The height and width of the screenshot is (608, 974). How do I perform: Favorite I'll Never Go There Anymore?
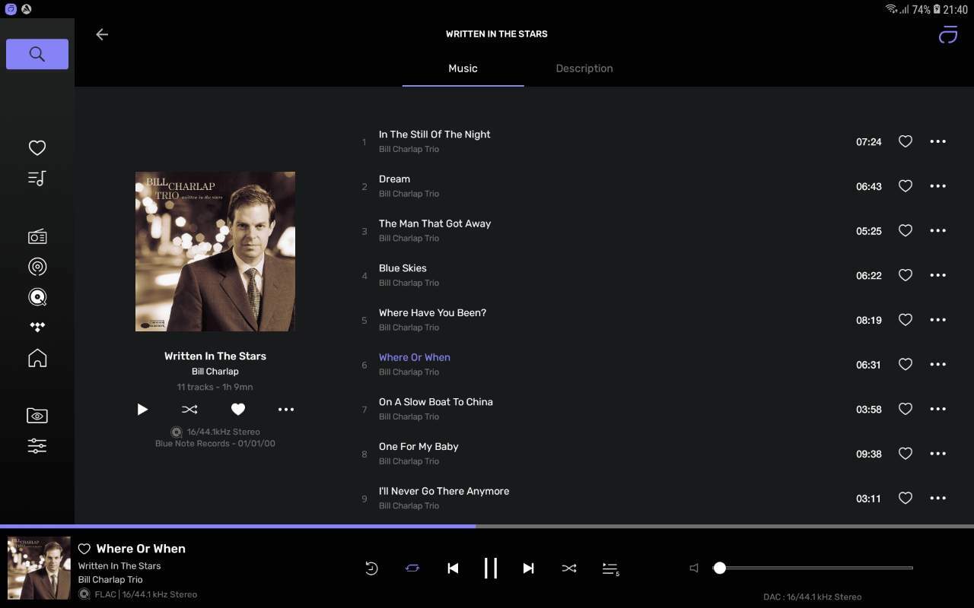point(906,498)
